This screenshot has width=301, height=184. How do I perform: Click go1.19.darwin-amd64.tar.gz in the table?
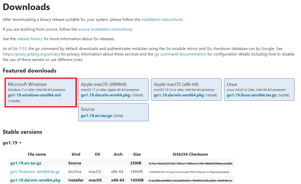pos(35,172)
